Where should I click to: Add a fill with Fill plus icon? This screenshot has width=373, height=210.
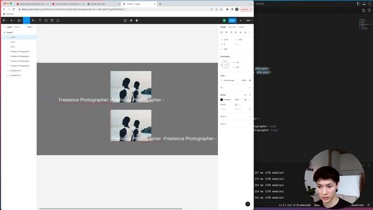(250, 87)
